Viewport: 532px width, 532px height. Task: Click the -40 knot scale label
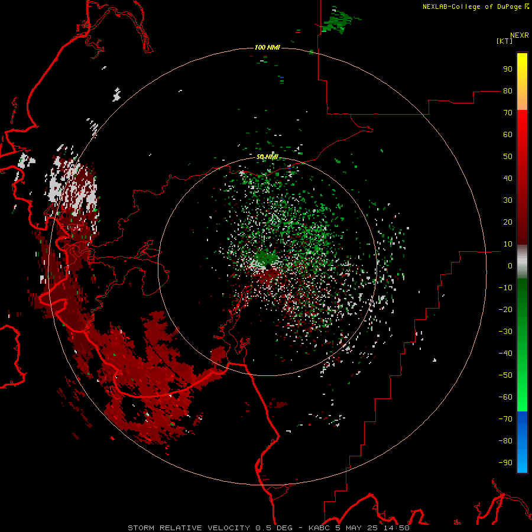[x=505, y=353]
